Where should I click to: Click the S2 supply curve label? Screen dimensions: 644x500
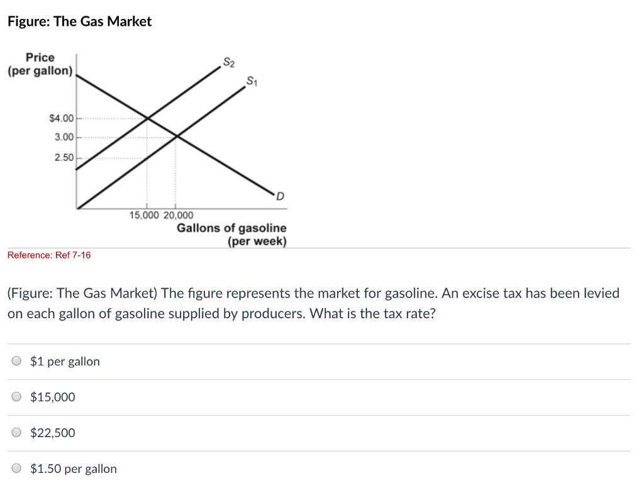(228, 62)
